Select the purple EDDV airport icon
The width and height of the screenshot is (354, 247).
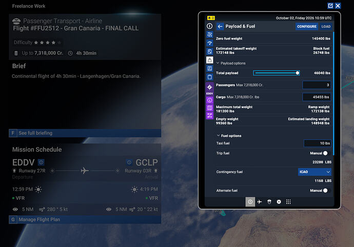coord(209,89)
